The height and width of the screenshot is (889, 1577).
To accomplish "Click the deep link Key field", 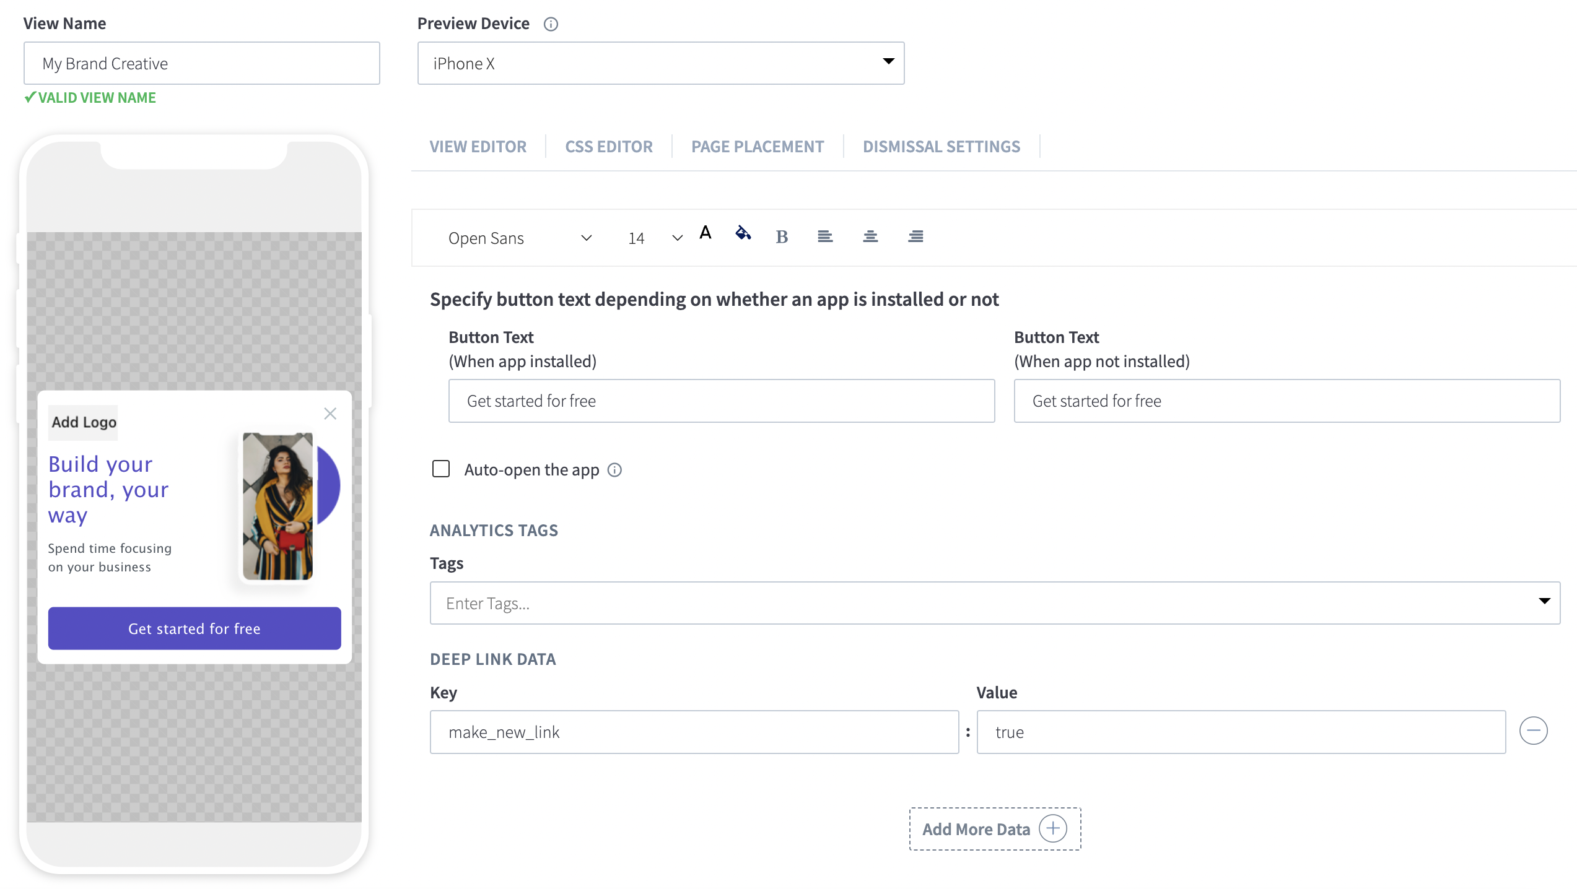I will pos(694,732).
